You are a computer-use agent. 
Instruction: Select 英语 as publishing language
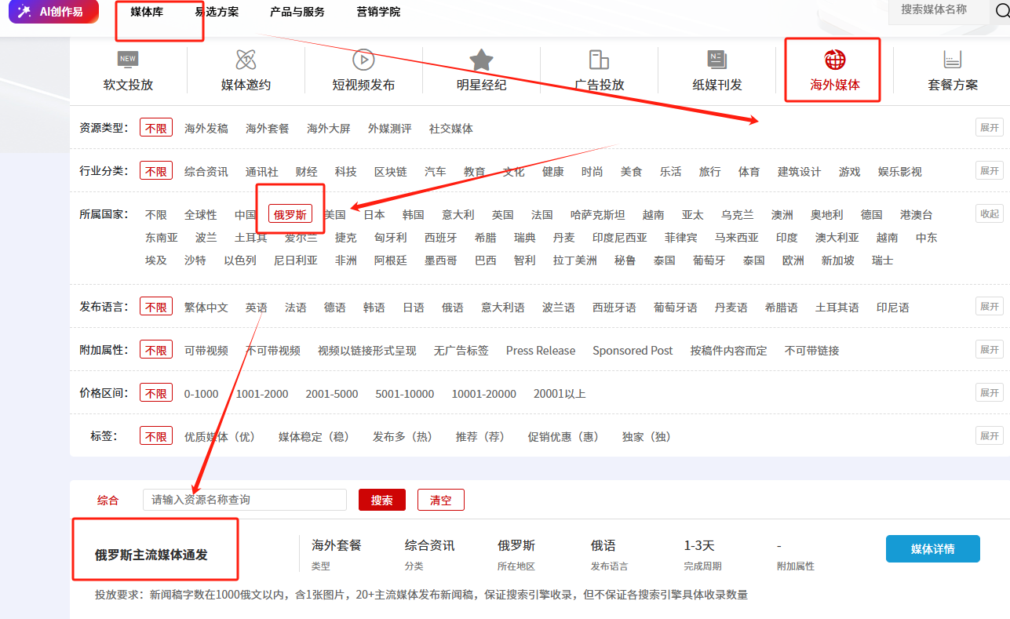(x=256, y=308)
